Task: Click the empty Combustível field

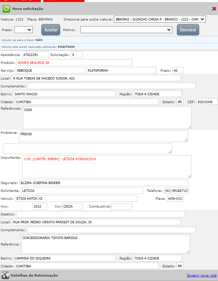Action: click(122, 207)
